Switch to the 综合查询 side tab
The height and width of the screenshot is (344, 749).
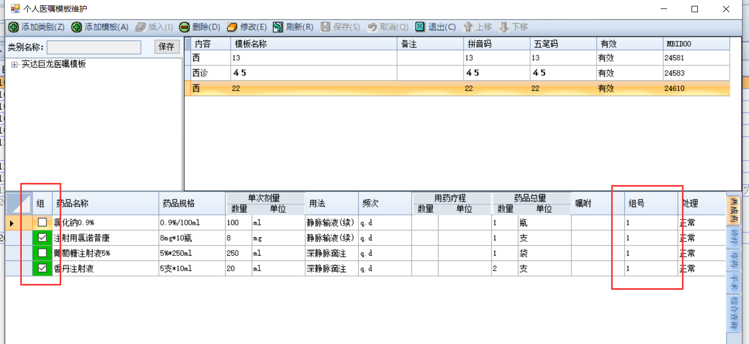click(734, 313)
